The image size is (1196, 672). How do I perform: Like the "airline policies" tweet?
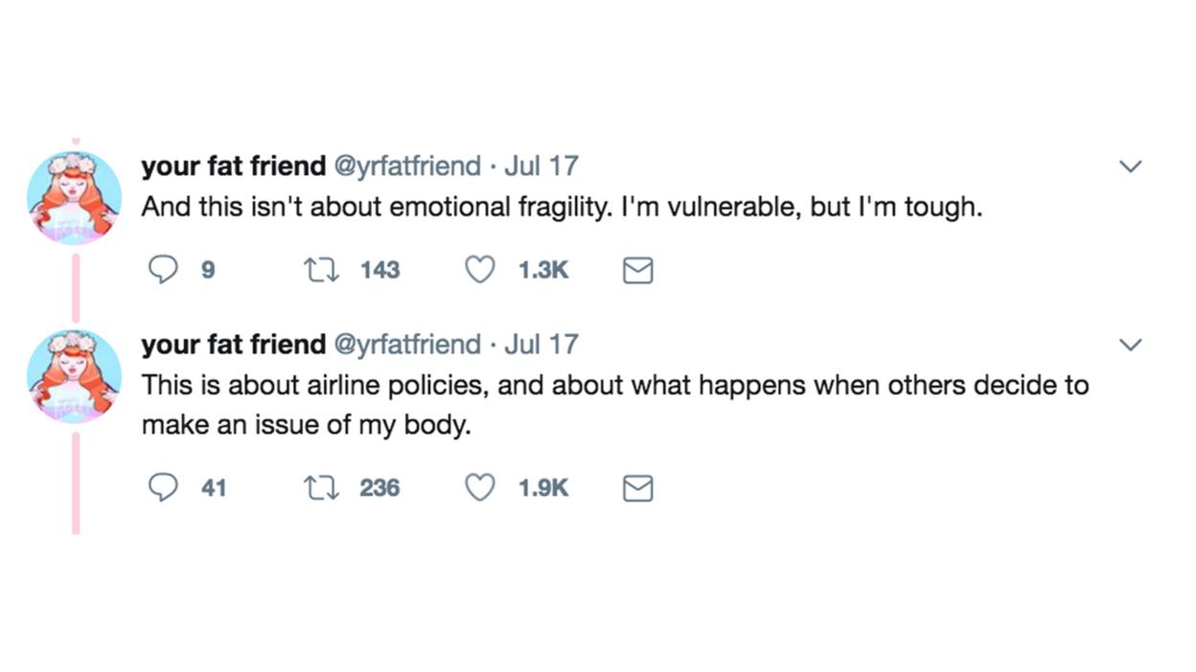pos(479,488)
